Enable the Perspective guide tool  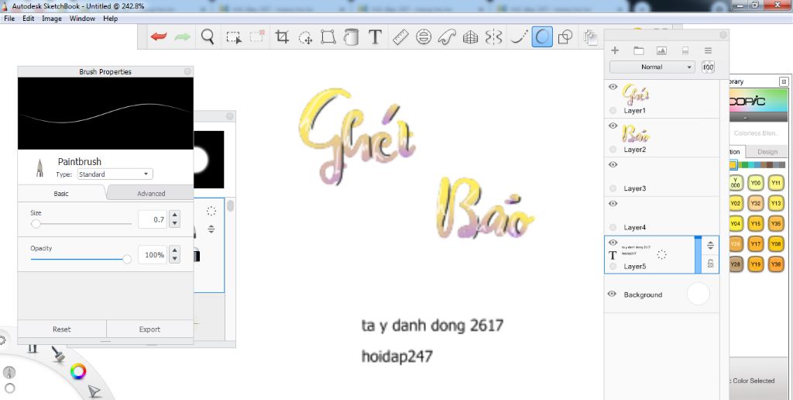click(x=470, y=37)
